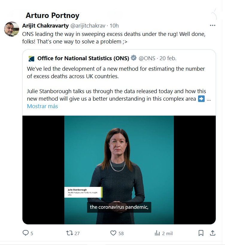
Task: Open the three-dot more options menu
Action: pos(212,25)
